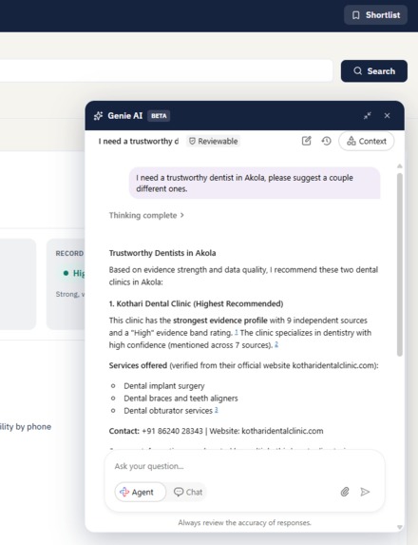Viewport: 418px width, 545px height.
Task: Click the bookmark icon in Shortlist button
Action: pyautogui.click(x=356, y=15)
